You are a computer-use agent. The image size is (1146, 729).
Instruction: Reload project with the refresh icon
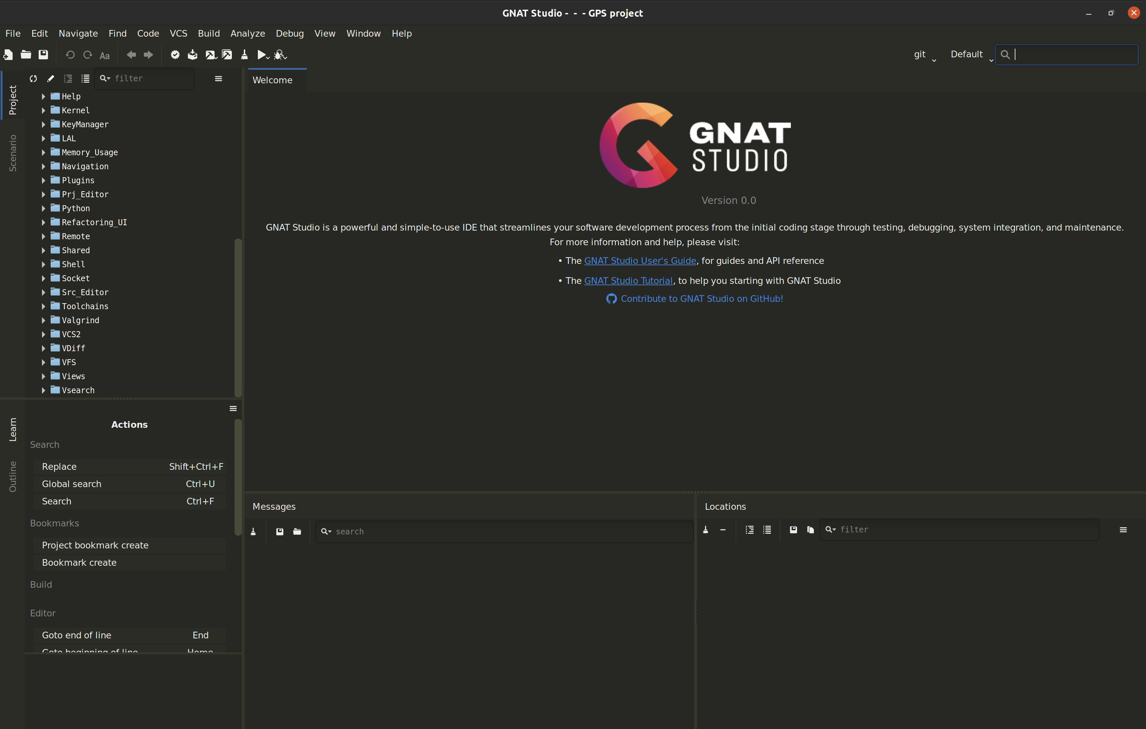33,79
